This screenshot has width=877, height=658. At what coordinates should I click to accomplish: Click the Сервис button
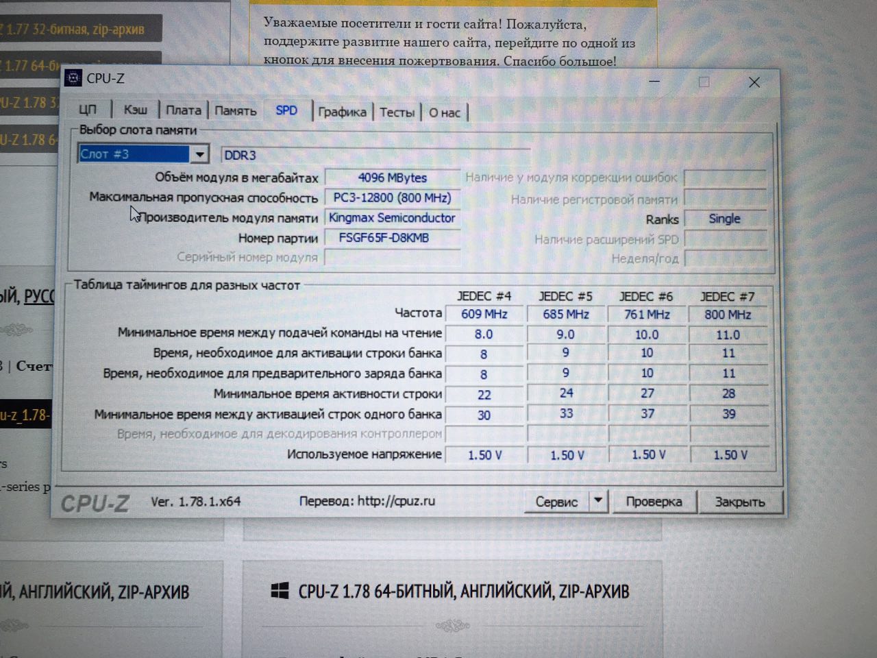pyautogui.click(x=557, y=502)
